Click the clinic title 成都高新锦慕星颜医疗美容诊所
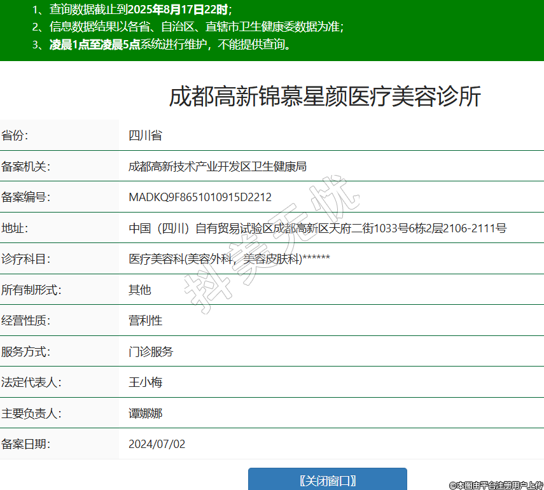Image resolution: width=544 pixels, height=490 pixels. [x=324, y=97]
